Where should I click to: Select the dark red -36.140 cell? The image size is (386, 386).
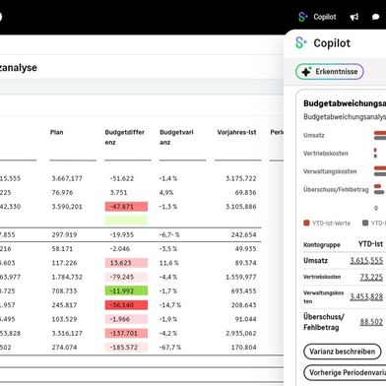[126, 305]
